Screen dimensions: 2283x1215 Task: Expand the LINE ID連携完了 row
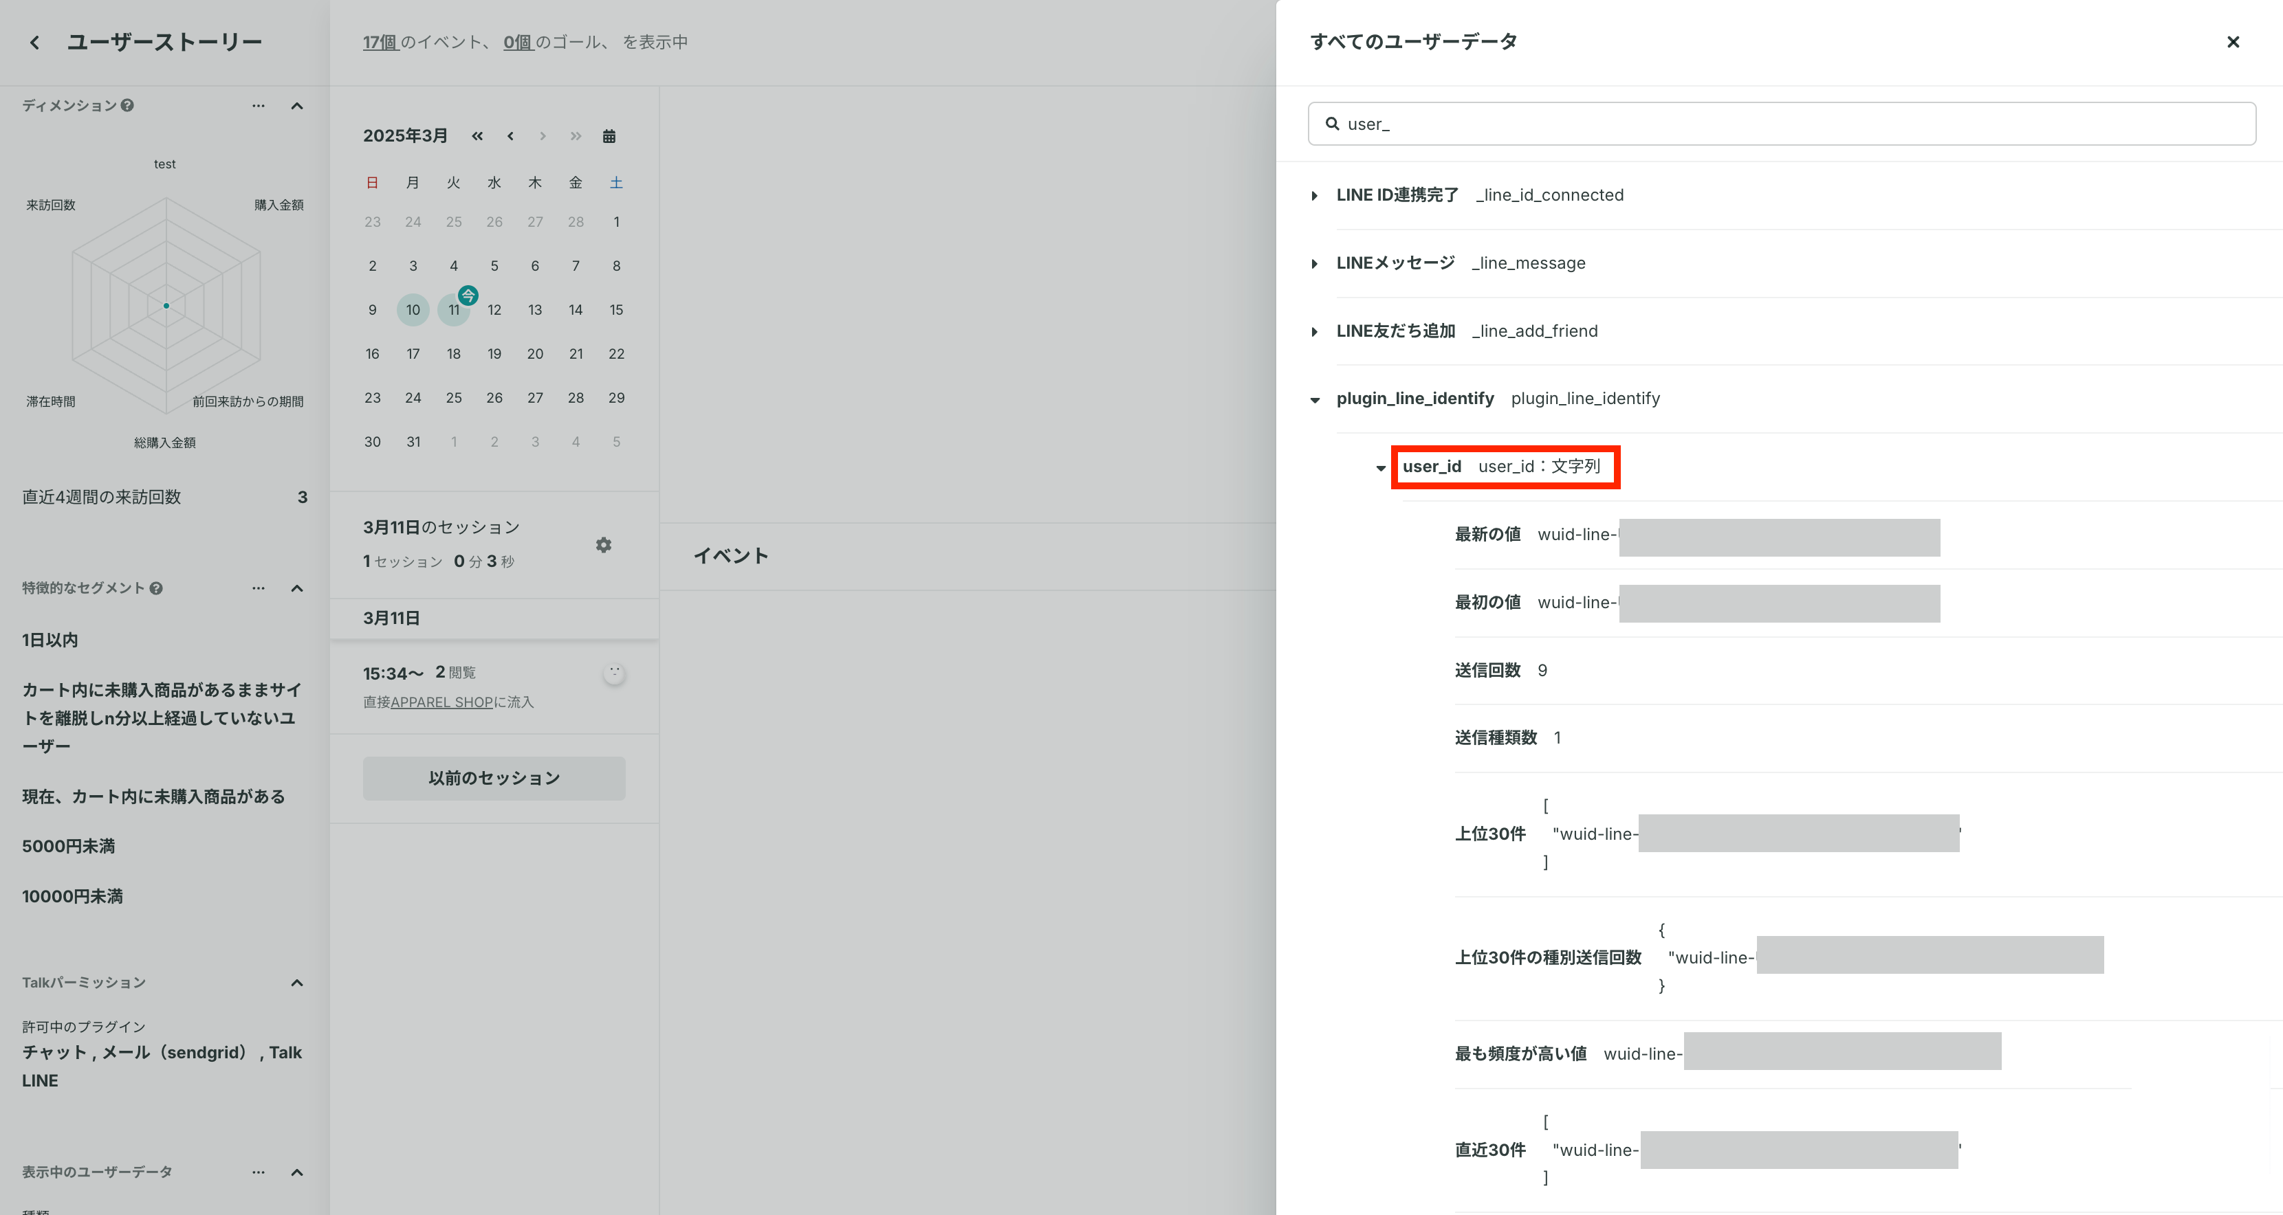1314,196
